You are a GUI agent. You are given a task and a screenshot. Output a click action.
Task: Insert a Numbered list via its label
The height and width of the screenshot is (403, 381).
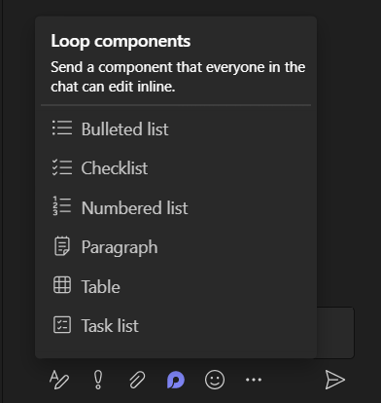point(134,208)
